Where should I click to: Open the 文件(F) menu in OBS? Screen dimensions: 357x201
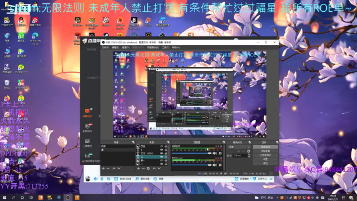tap(105, 47)
